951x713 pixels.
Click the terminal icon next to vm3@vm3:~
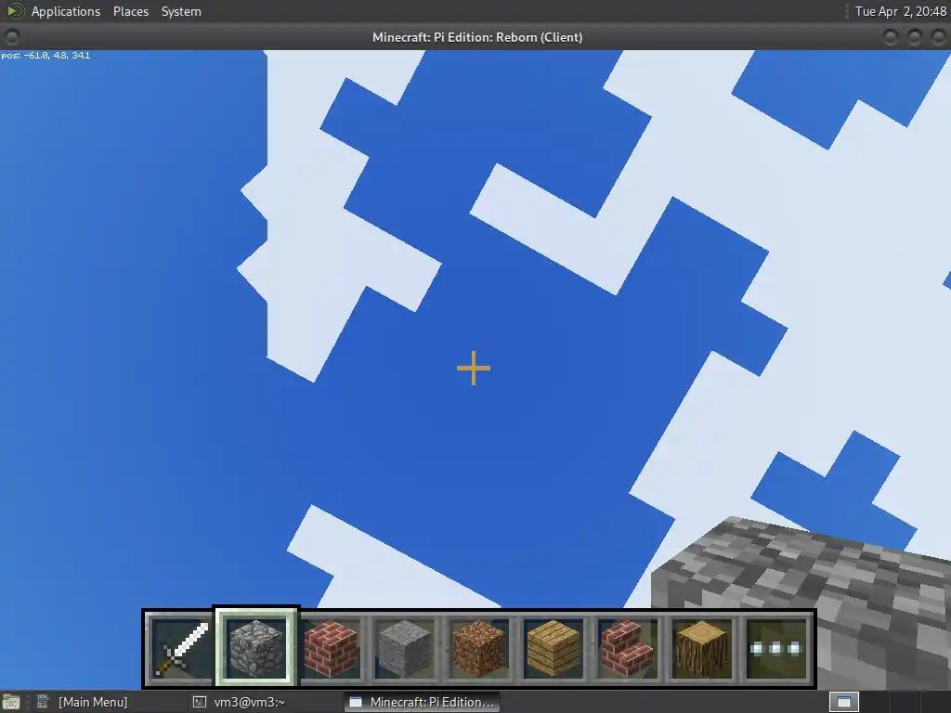click(x=200, y=702)
